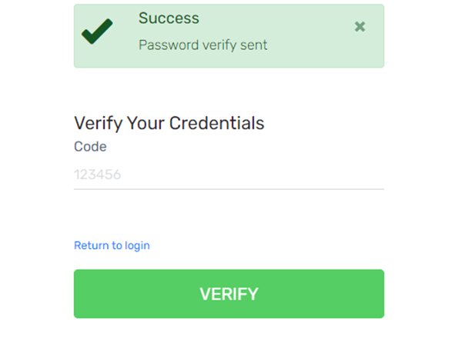This screenshot has height=349, width=462.
Task: Click the green success checkmark icon
Action: click(x=97, y=31)
